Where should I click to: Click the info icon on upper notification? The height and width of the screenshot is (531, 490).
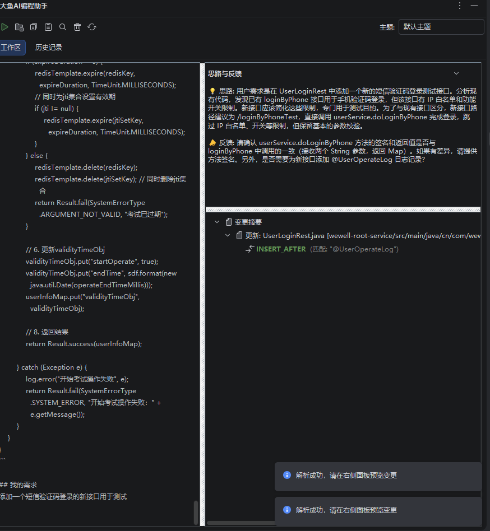click(x=286, y=475)
